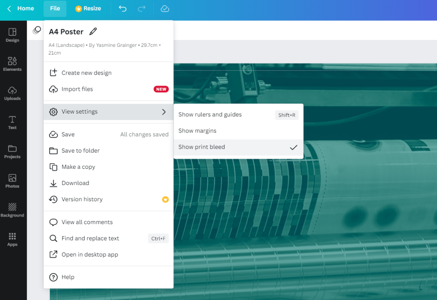
Task: Open View all comments
Action: pyautogui.click(x=108, y=222)
